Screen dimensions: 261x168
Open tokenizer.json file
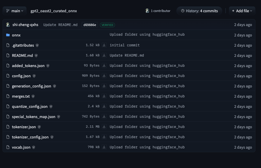pos(24,127)
